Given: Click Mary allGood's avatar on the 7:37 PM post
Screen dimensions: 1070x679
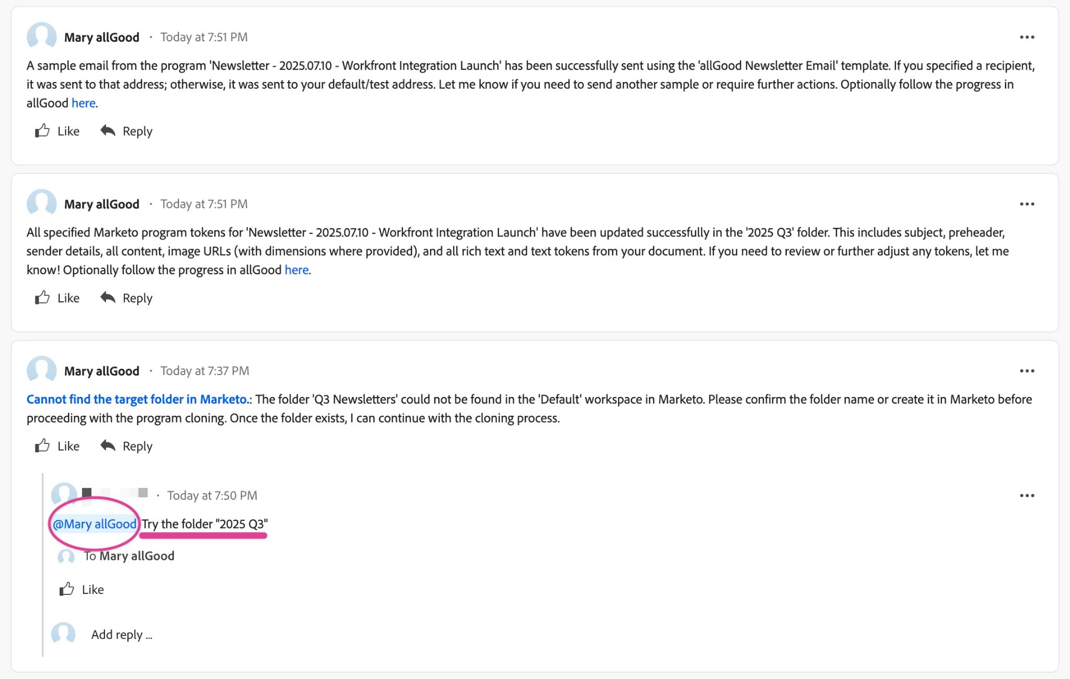Looking at the screenshot, I should tap(41, 370).
